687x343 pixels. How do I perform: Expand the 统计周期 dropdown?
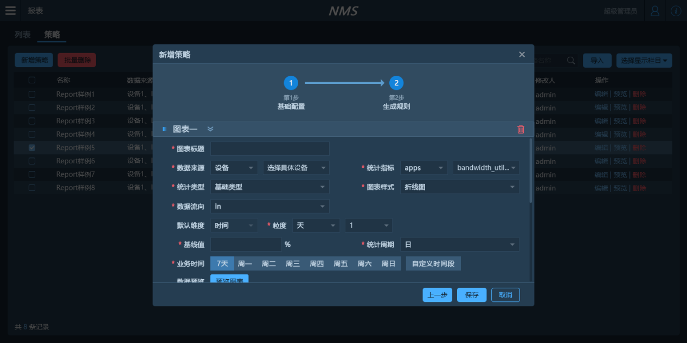[459, 245]
